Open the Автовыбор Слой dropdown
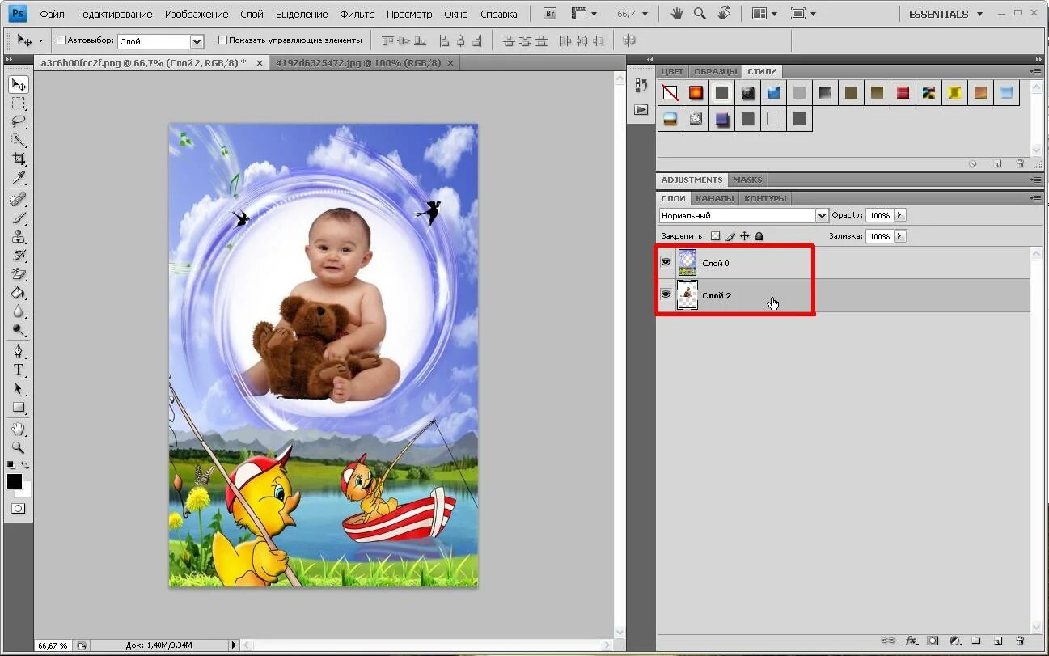The width and height of the screenshot is (1049, 656). click(197, 41)
